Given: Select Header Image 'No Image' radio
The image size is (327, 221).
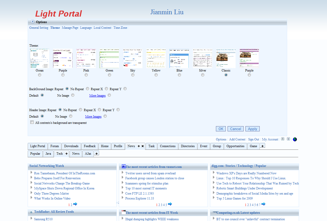Looking at the screenshot, I should [x=71, y=116].
